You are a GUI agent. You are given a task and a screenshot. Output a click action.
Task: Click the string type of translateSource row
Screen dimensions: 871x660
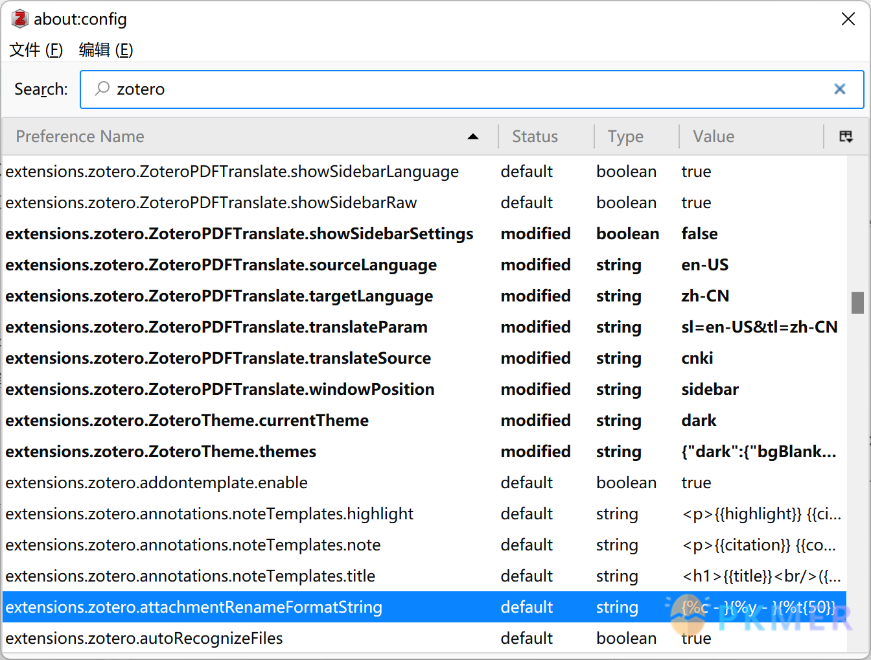click(x=618, y=358)
